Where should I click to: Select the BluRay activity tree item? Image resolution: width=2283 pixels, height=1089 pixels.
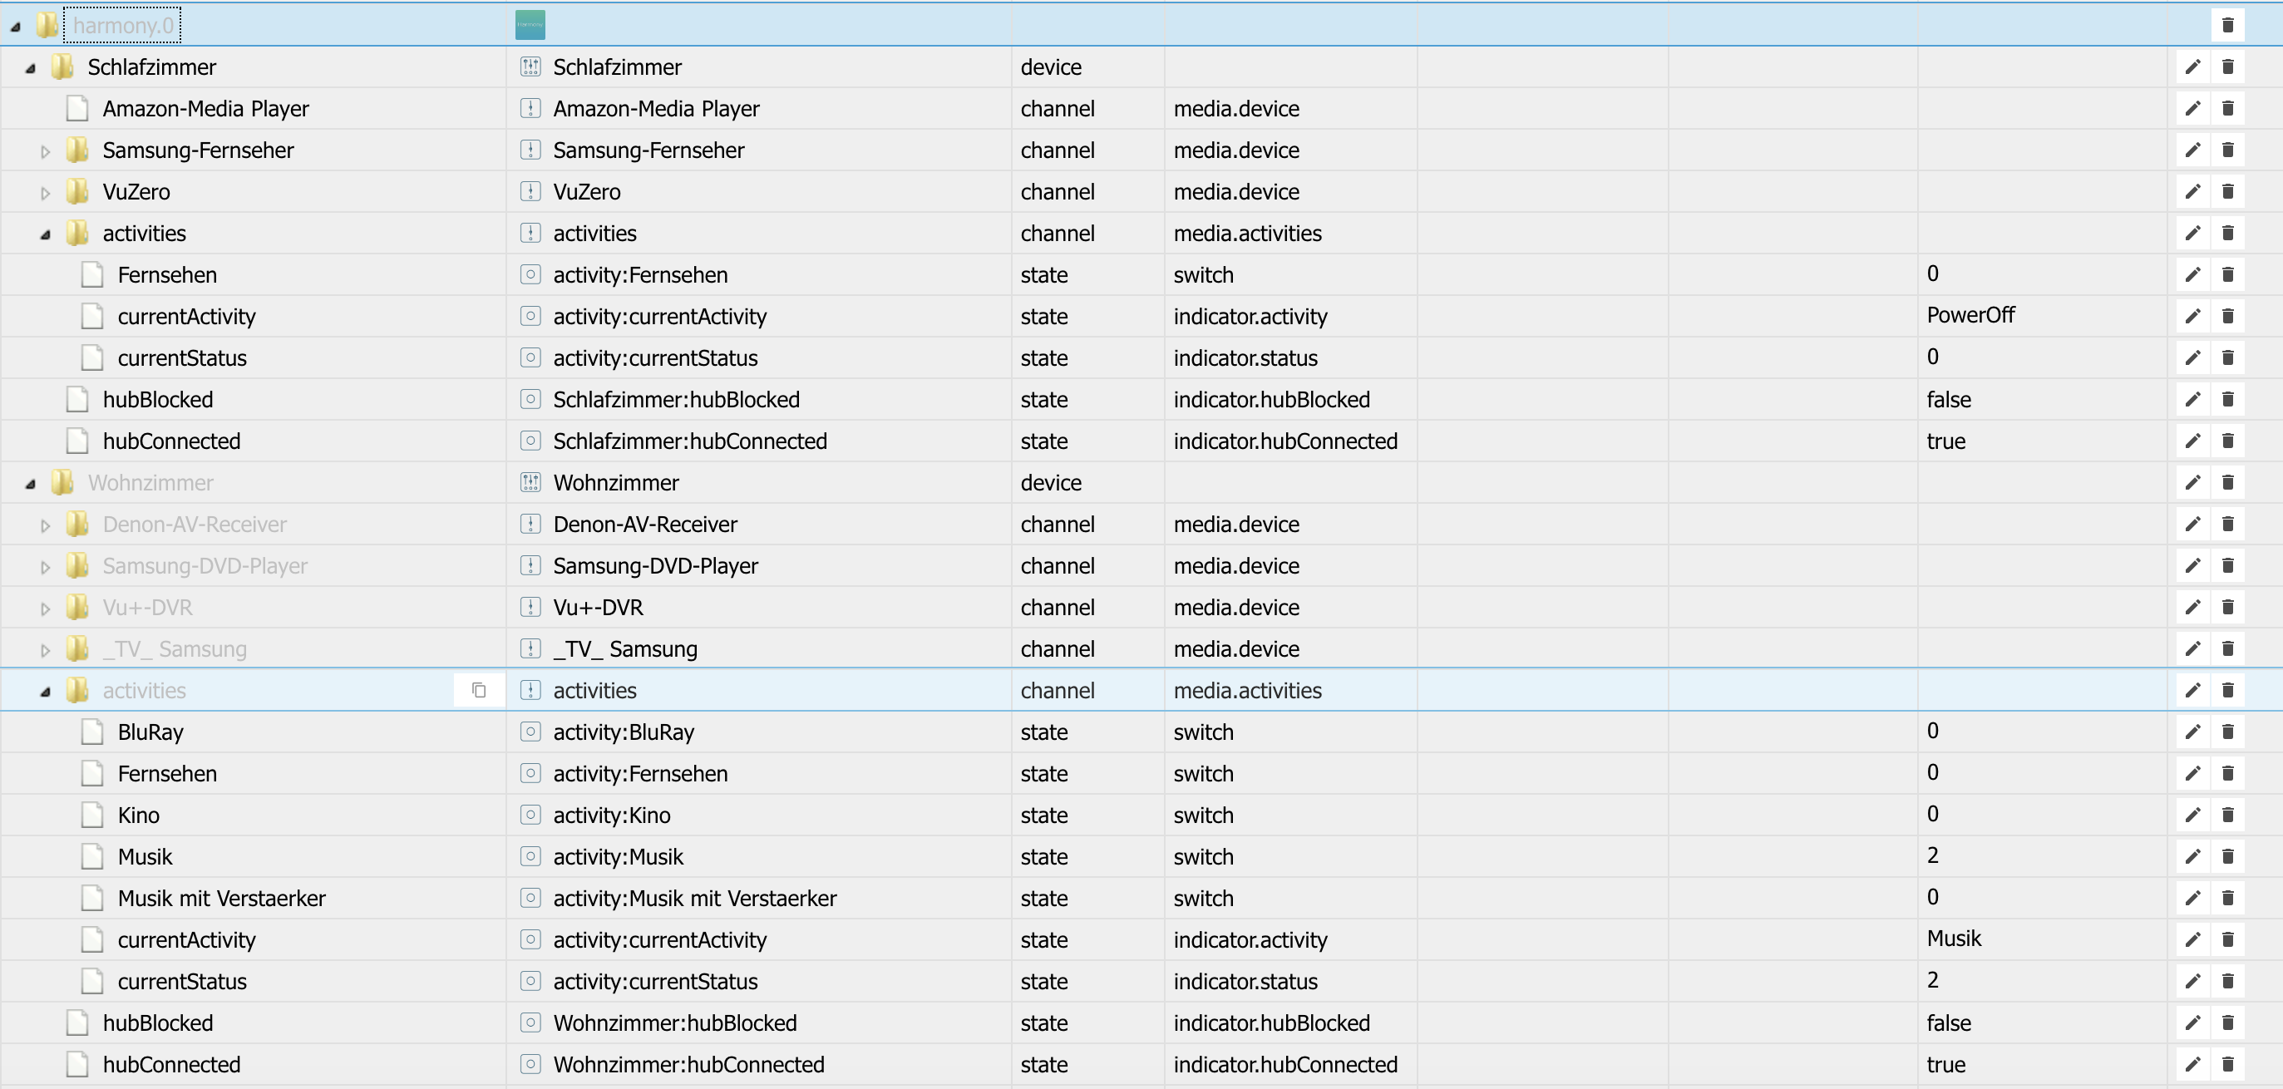coord(150,731)
